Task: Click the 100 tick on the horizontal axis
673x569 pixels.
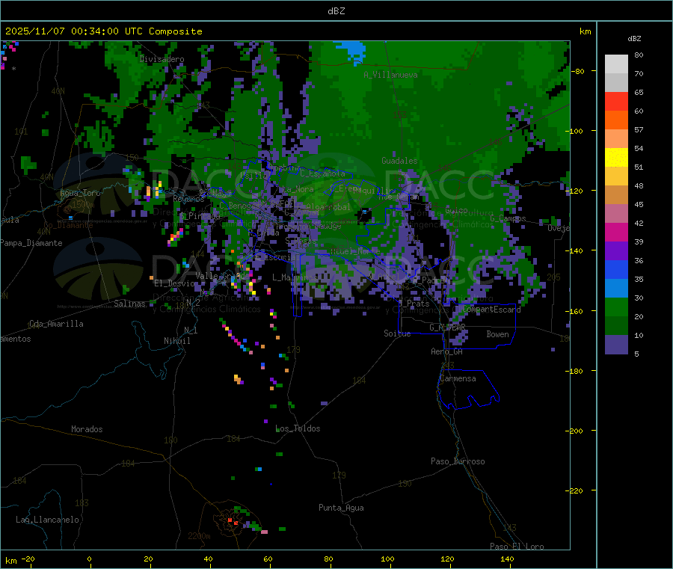Action: [387, 559]
